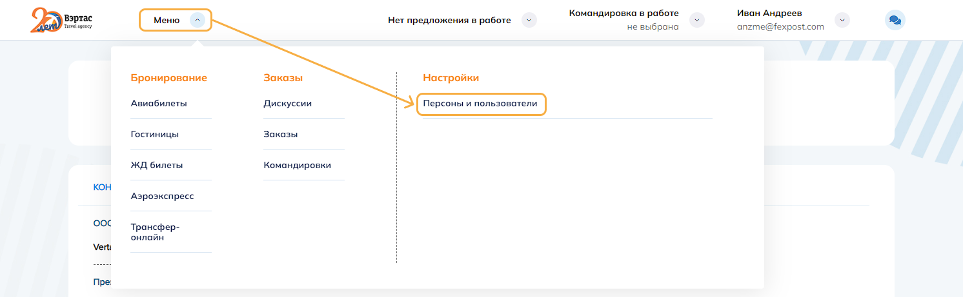
Task: Click 'Нет предложения в работе' text
Action: [x=449, y=20]
